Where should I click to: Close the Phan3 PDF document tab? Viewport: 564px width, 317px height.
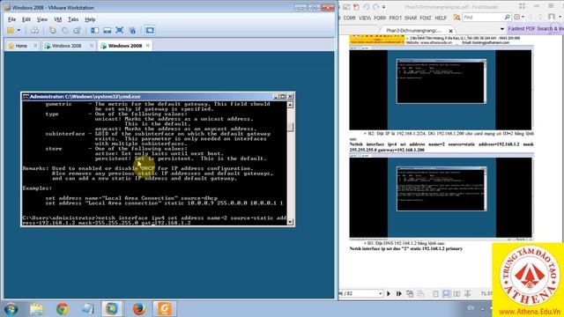point(450,31)
